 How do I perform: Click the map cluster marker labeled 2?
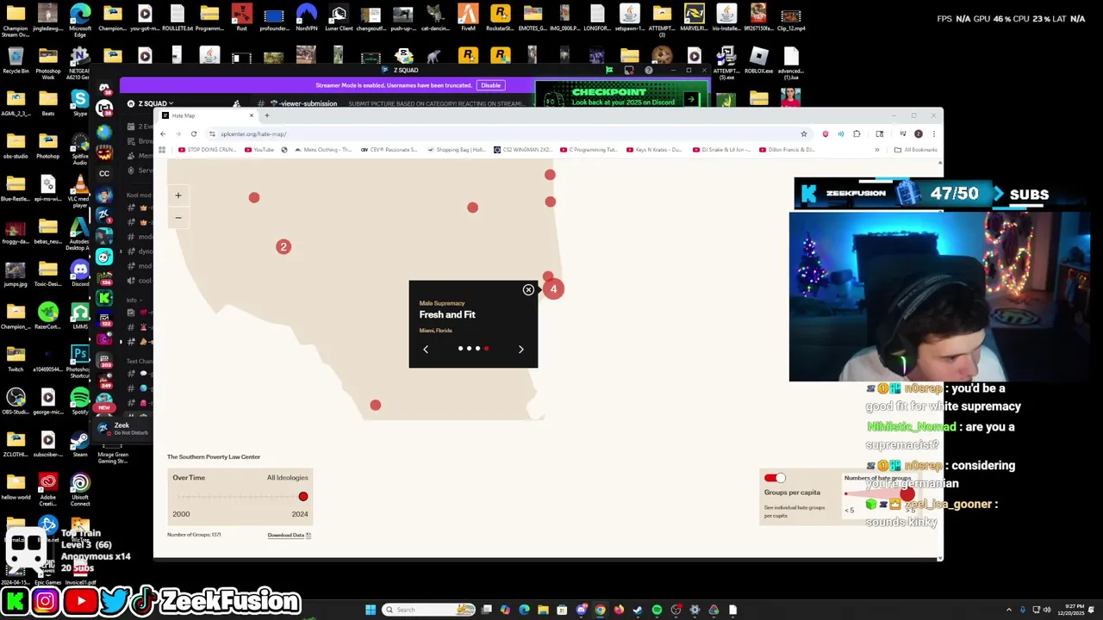284,247
